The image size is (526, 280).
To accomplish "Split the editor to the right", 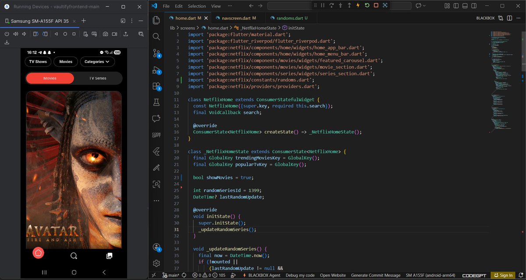I will click(510, 18).
